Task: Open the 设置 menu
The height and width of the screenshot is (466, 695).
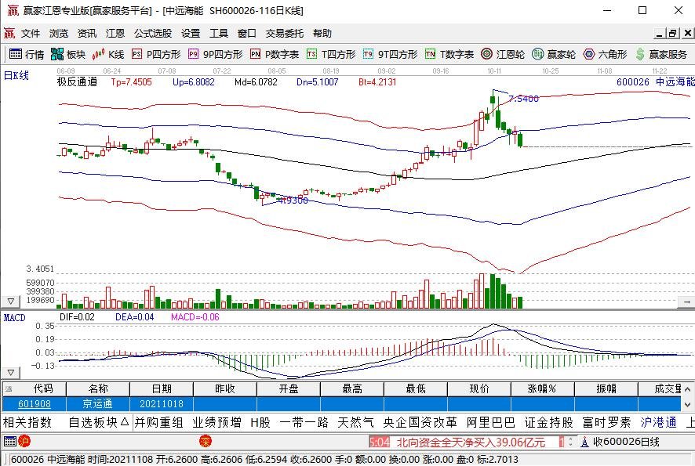Action: click(191, 33)
